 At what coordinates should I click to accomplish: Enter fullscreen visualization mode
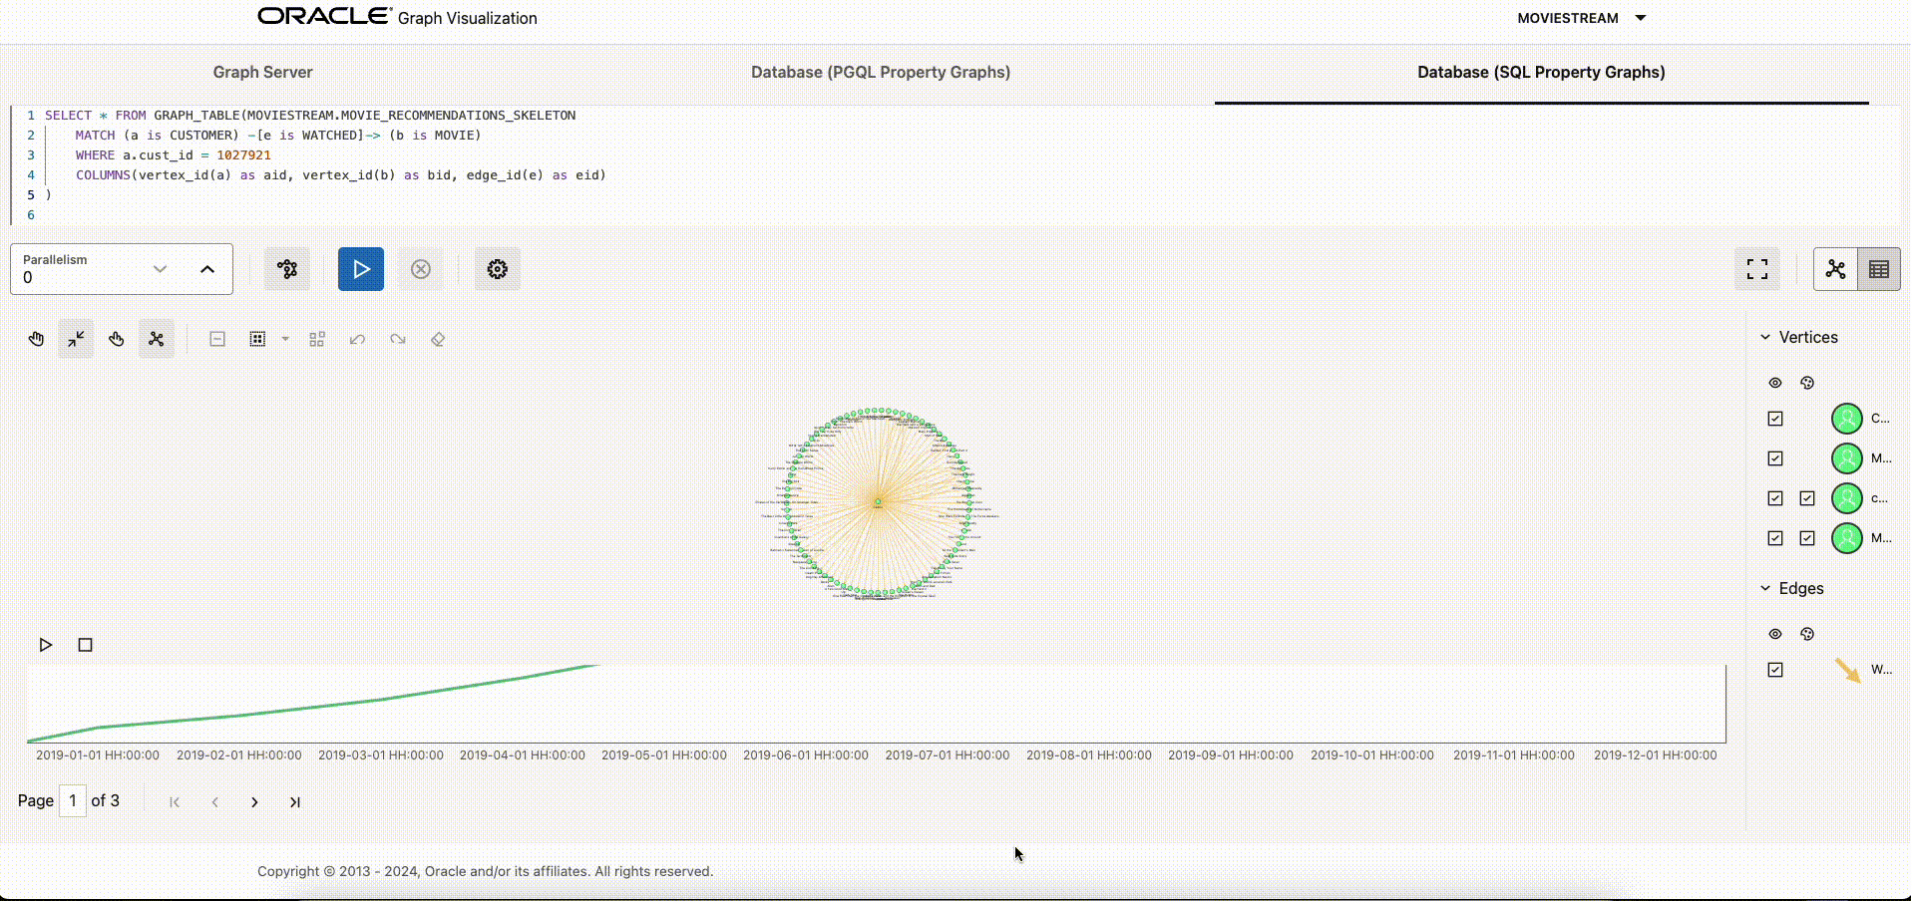point(1756,269)
